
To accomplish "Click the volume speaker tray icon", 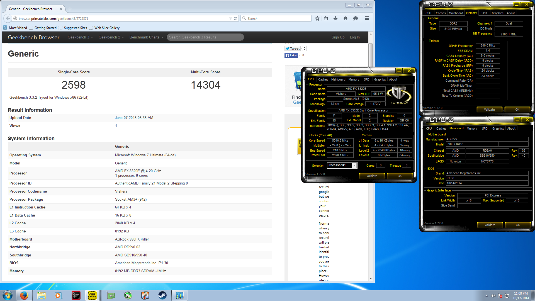I will 493,296.
